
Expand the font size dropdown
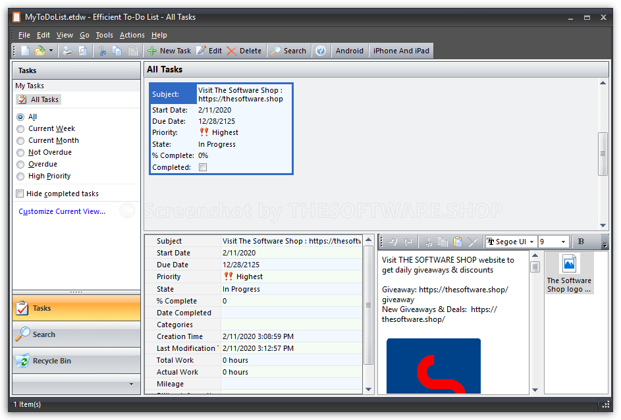click(562, 242)
